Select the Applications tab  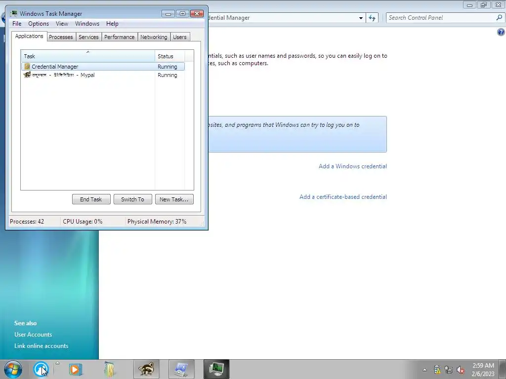[29, 36]
